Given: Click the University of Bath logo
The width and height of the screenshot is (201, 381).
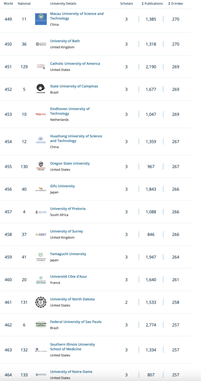Looking at the screenshot, I should pyautogui.click(x=41, y=44).
